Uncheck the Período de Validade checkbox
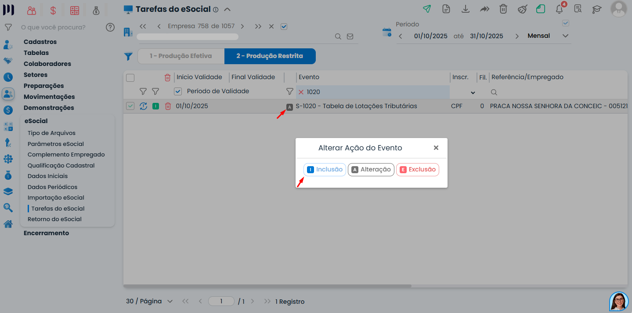Viewport: 632px width, 313px height. point(178,91)
